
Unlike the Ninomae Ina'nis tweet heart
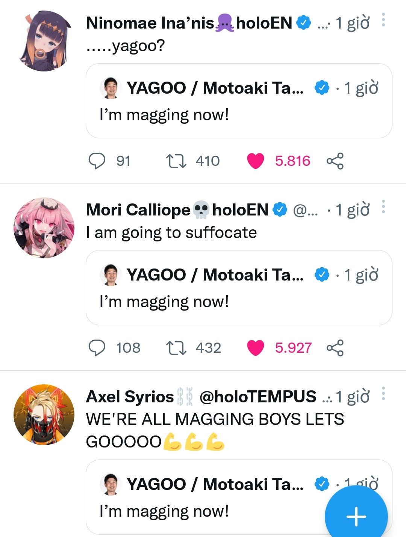coord(256,161)
